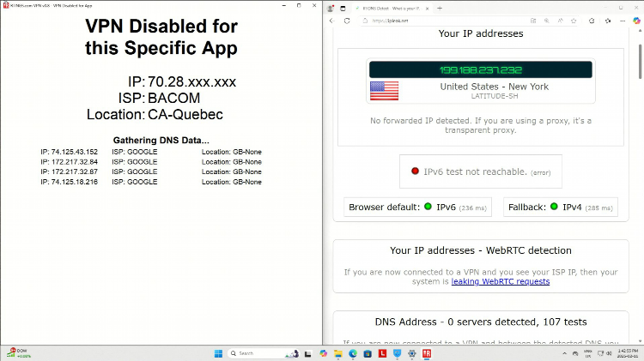644x361 pixels.
Task: Click the 199.188.237.232 IP address box
Action: (481, 69)
